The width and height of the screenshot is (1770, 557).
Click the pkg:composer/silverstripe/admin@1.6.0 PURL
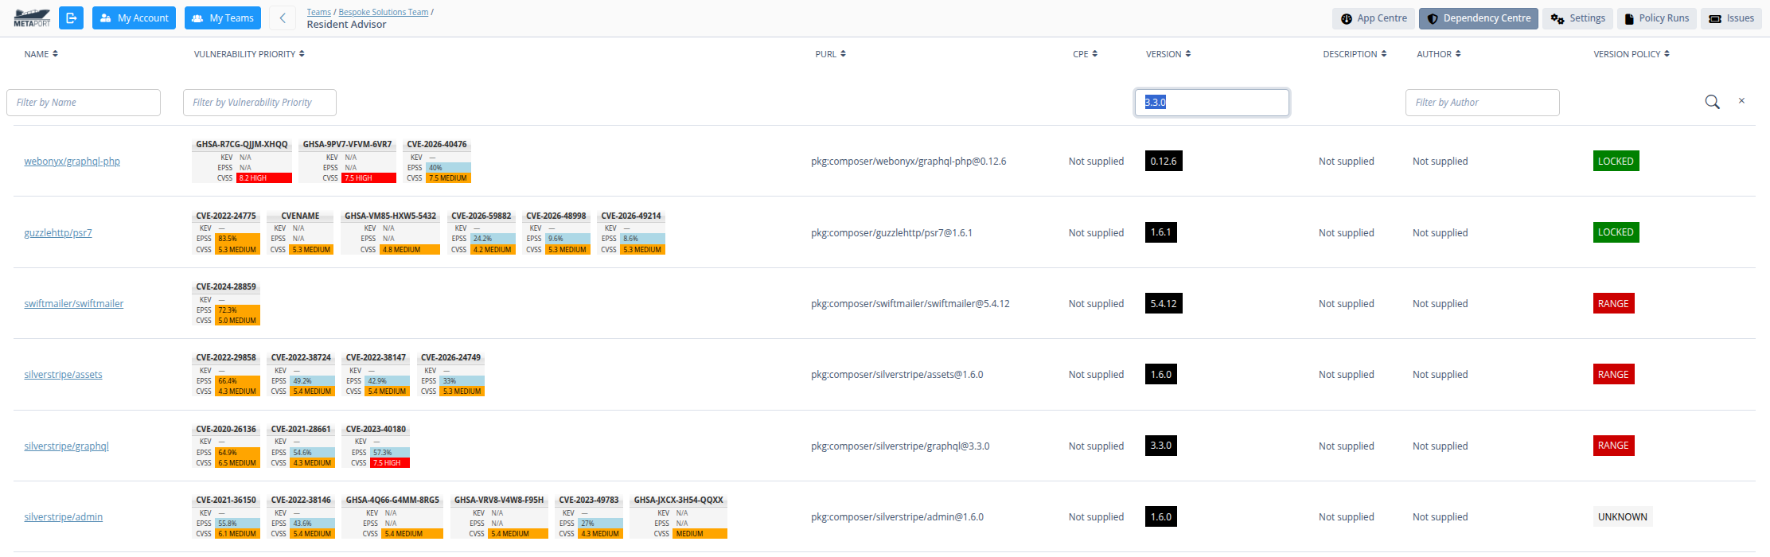pyautogui.click(x=897, y=517)
